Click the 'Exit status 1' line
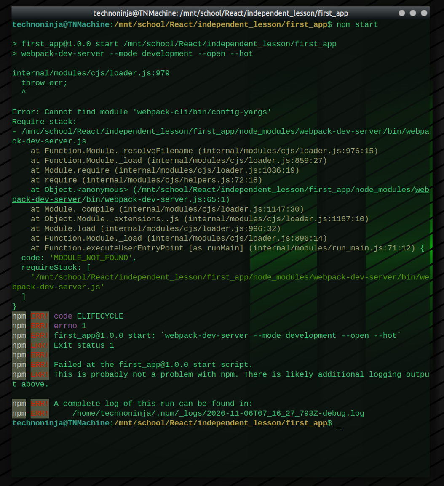The width and height of the screenshot is (444, 486). tap(84, 345)
